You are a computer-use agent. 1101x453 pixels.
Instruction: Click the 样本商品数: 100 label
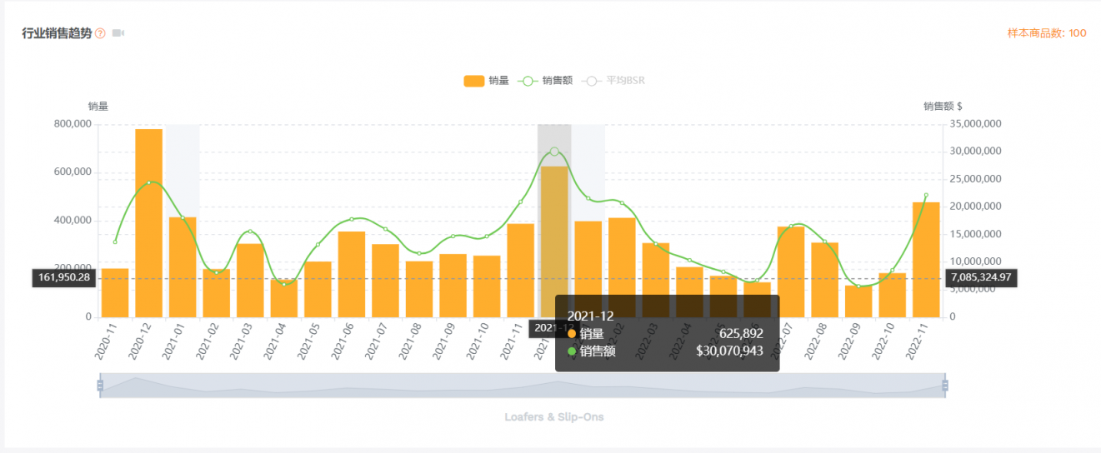point(1047,33)
